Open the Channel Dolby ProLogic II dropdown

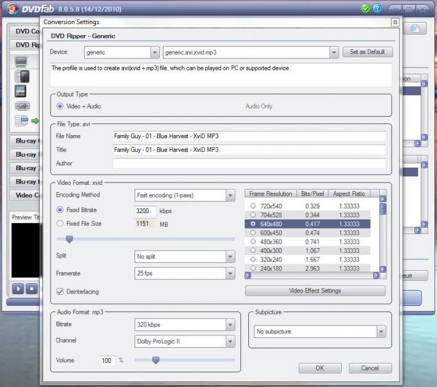(230, 342)
